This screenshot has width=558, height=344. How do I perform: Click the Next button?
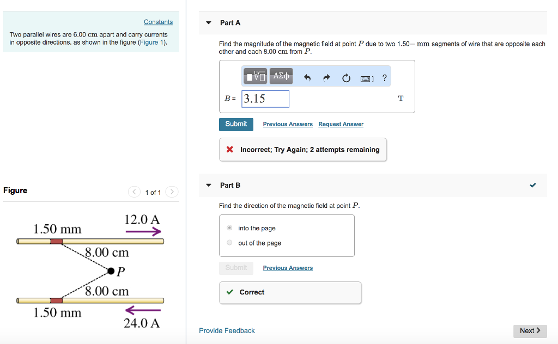point(530,330)
